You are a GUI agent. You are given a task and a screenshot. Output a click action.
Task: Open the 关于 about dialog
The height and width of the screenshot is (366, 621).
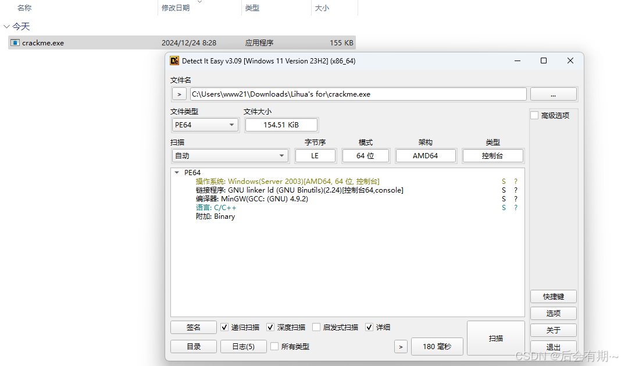tap(553, 330)
